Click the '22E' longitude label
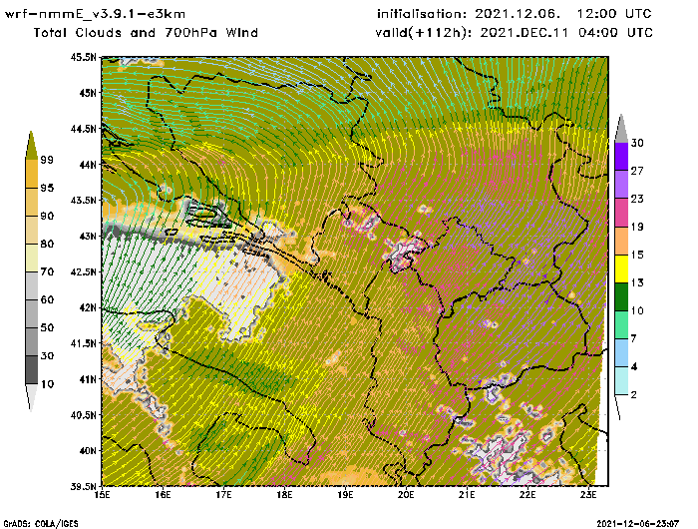Screen dimensions: 698x529 tap(527, 495)
